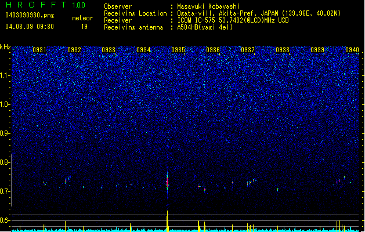Click the 0931 time marker
Viewport: 365px width, 232px height.
click(x=39, y=50)
